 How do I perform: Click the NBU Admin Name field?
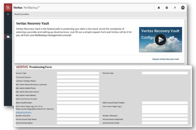pos(78,84)
